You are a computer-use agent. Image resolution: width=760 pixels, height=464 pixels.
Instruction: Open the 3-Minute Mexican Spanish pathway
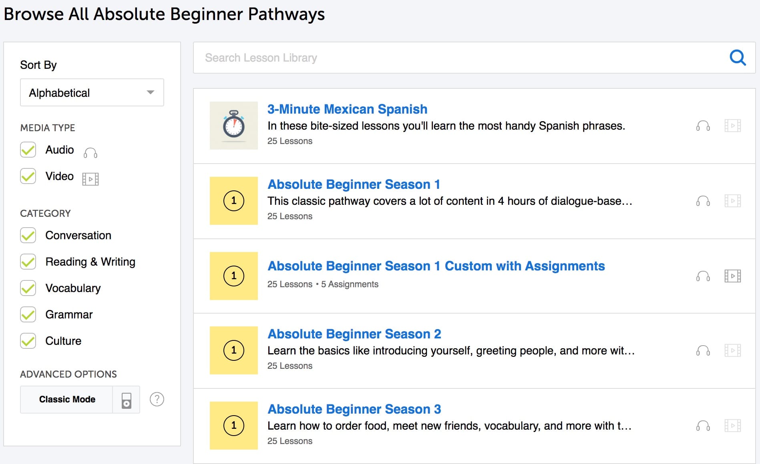(x=347, y=109)
